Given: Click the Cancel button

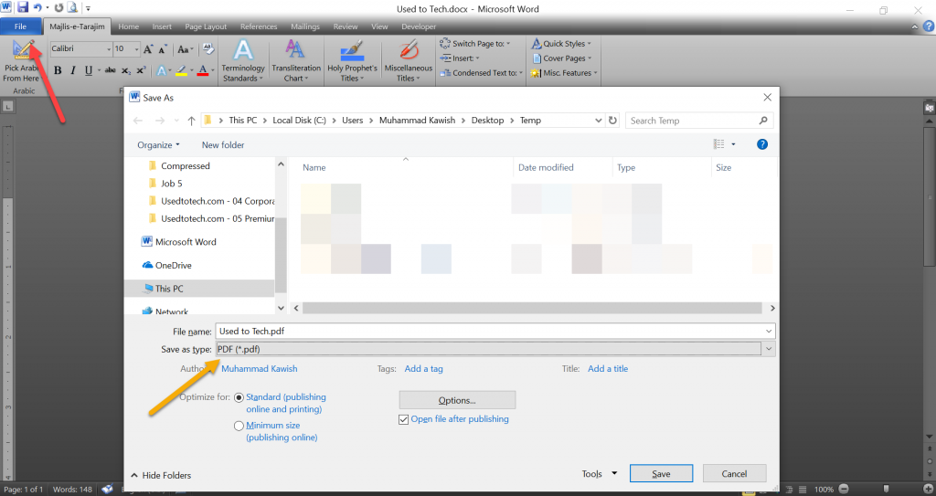Looking at the screenshot, I should (734, 474).
